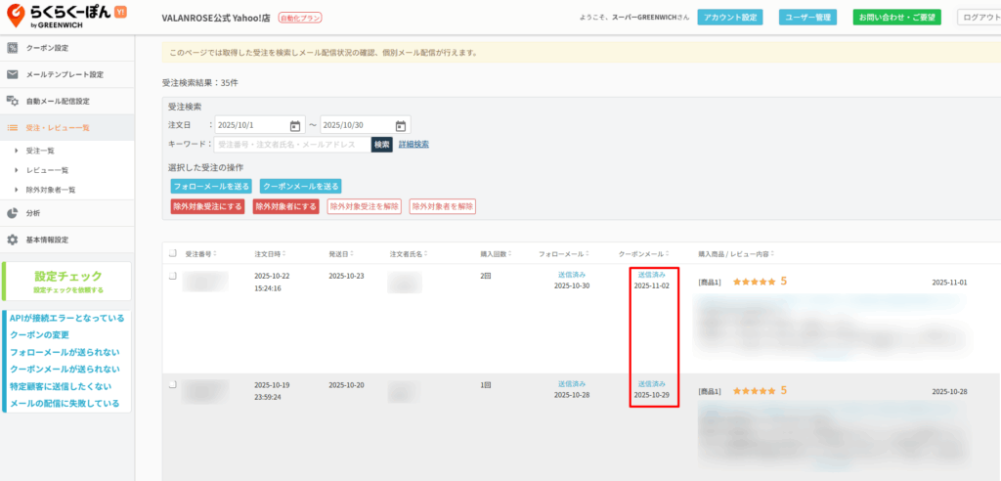Viewport: 1001px width, 481px height.
Task: Click the mail template envelope icon
Action: pyautogui.click(x=13, y=74)
